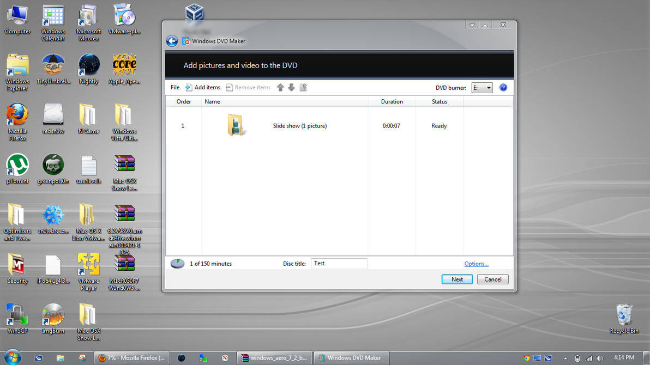Click the Next button
Screen dimensions: 650x365
(x=457, y=279)
